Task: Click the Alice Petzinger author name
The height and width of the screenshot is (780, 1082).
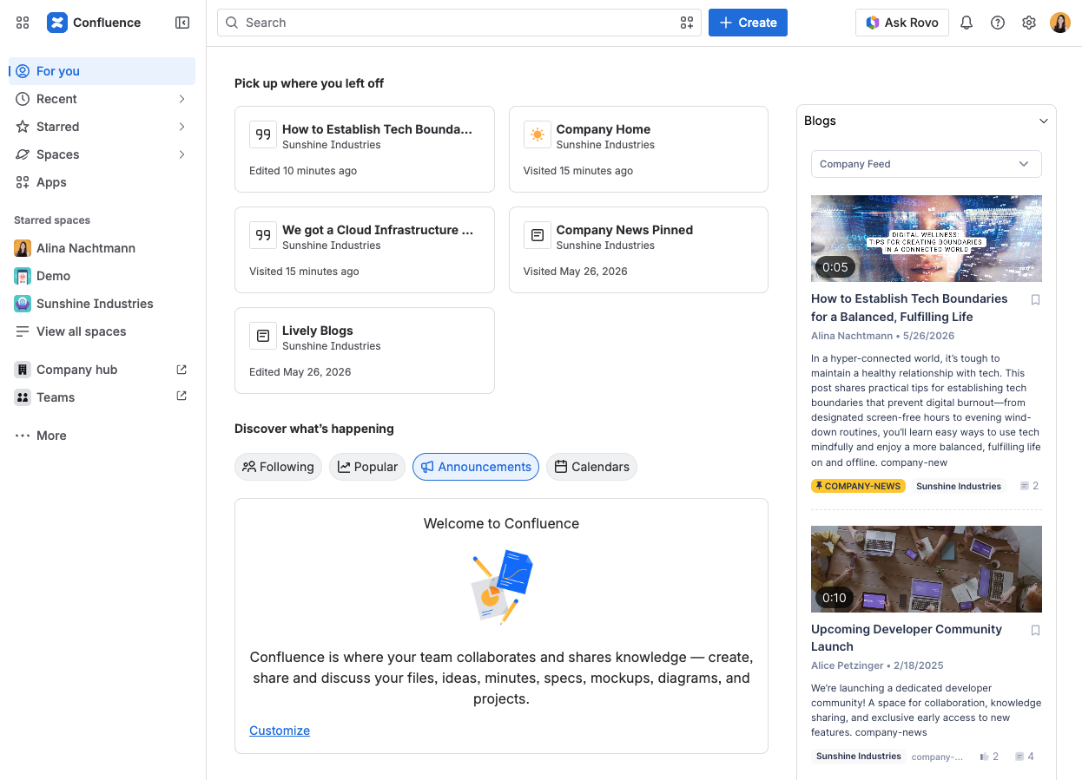Action: (x=847, y=665)
